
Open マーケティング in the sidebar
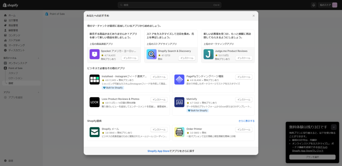click(x=21, y=45)
